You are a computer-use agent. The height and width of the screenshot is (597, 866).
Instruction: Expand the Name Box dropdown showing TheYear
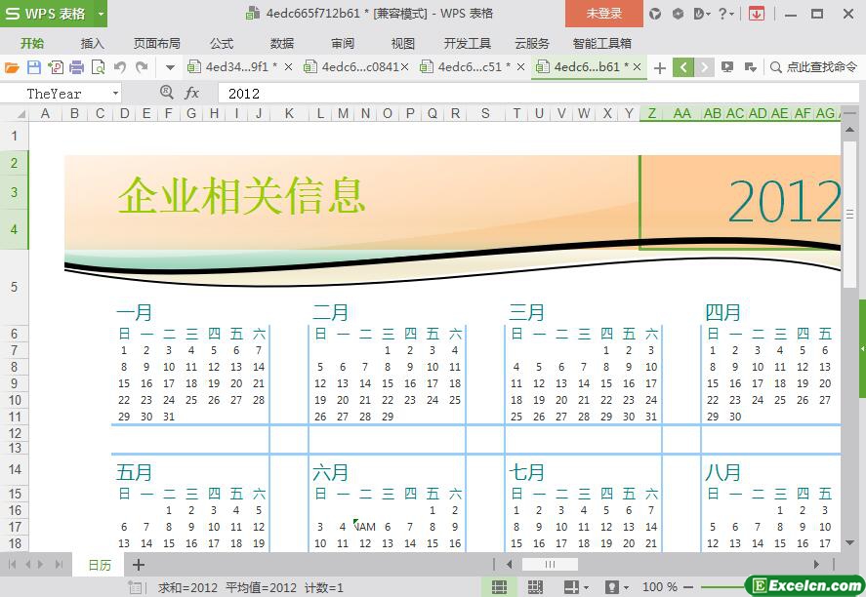point(115,94)
